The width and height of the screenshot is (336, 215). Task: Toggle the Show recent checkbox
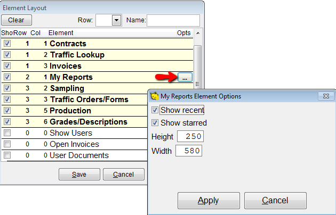point(155,110)
